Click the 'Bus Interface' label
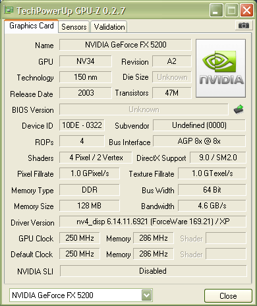Screen dimensions: 257x306 (130, 142)
